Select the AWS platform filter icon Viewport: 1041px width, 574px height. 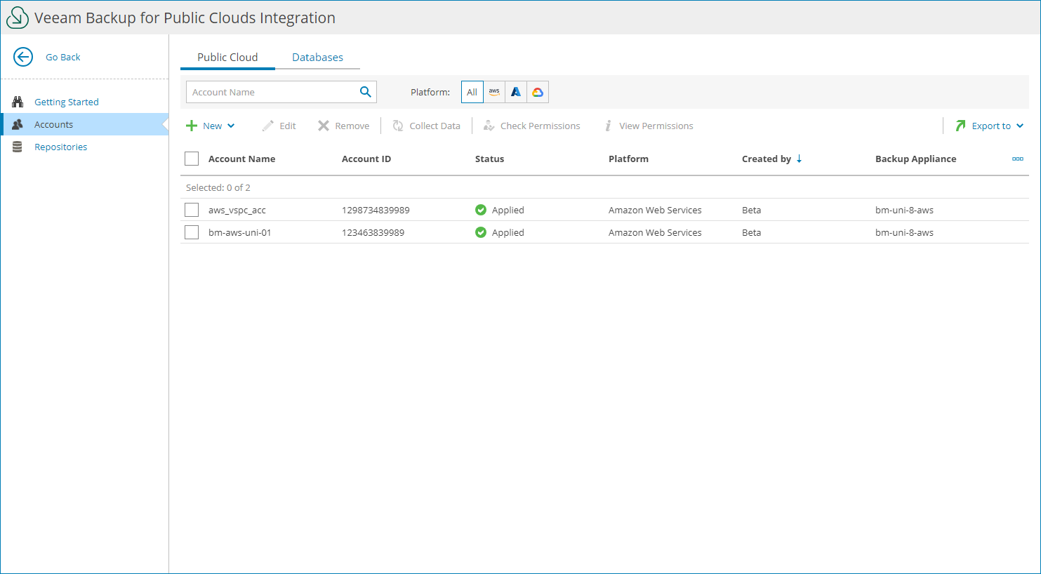tap(493, 91)
